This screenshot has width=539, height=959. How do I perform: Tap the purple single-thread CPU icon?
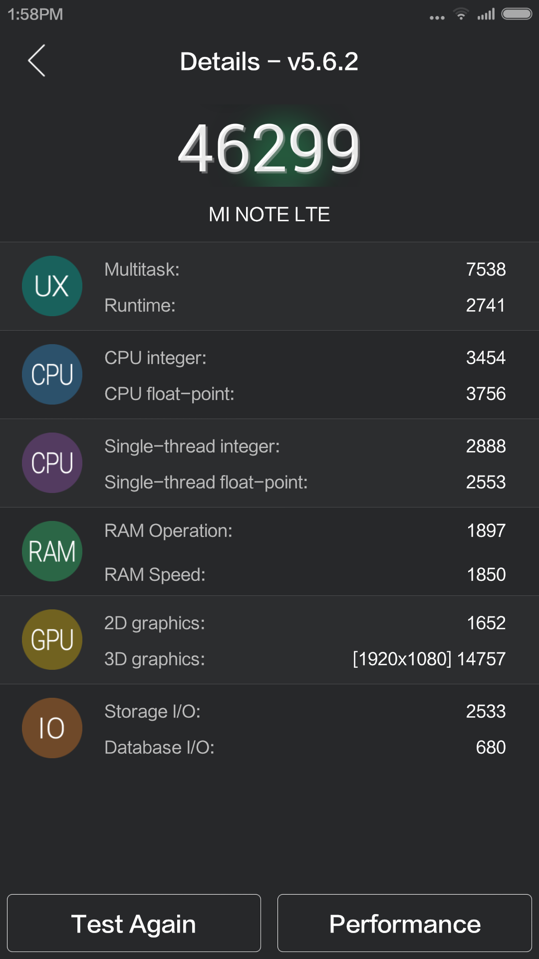tap(52, 463)
